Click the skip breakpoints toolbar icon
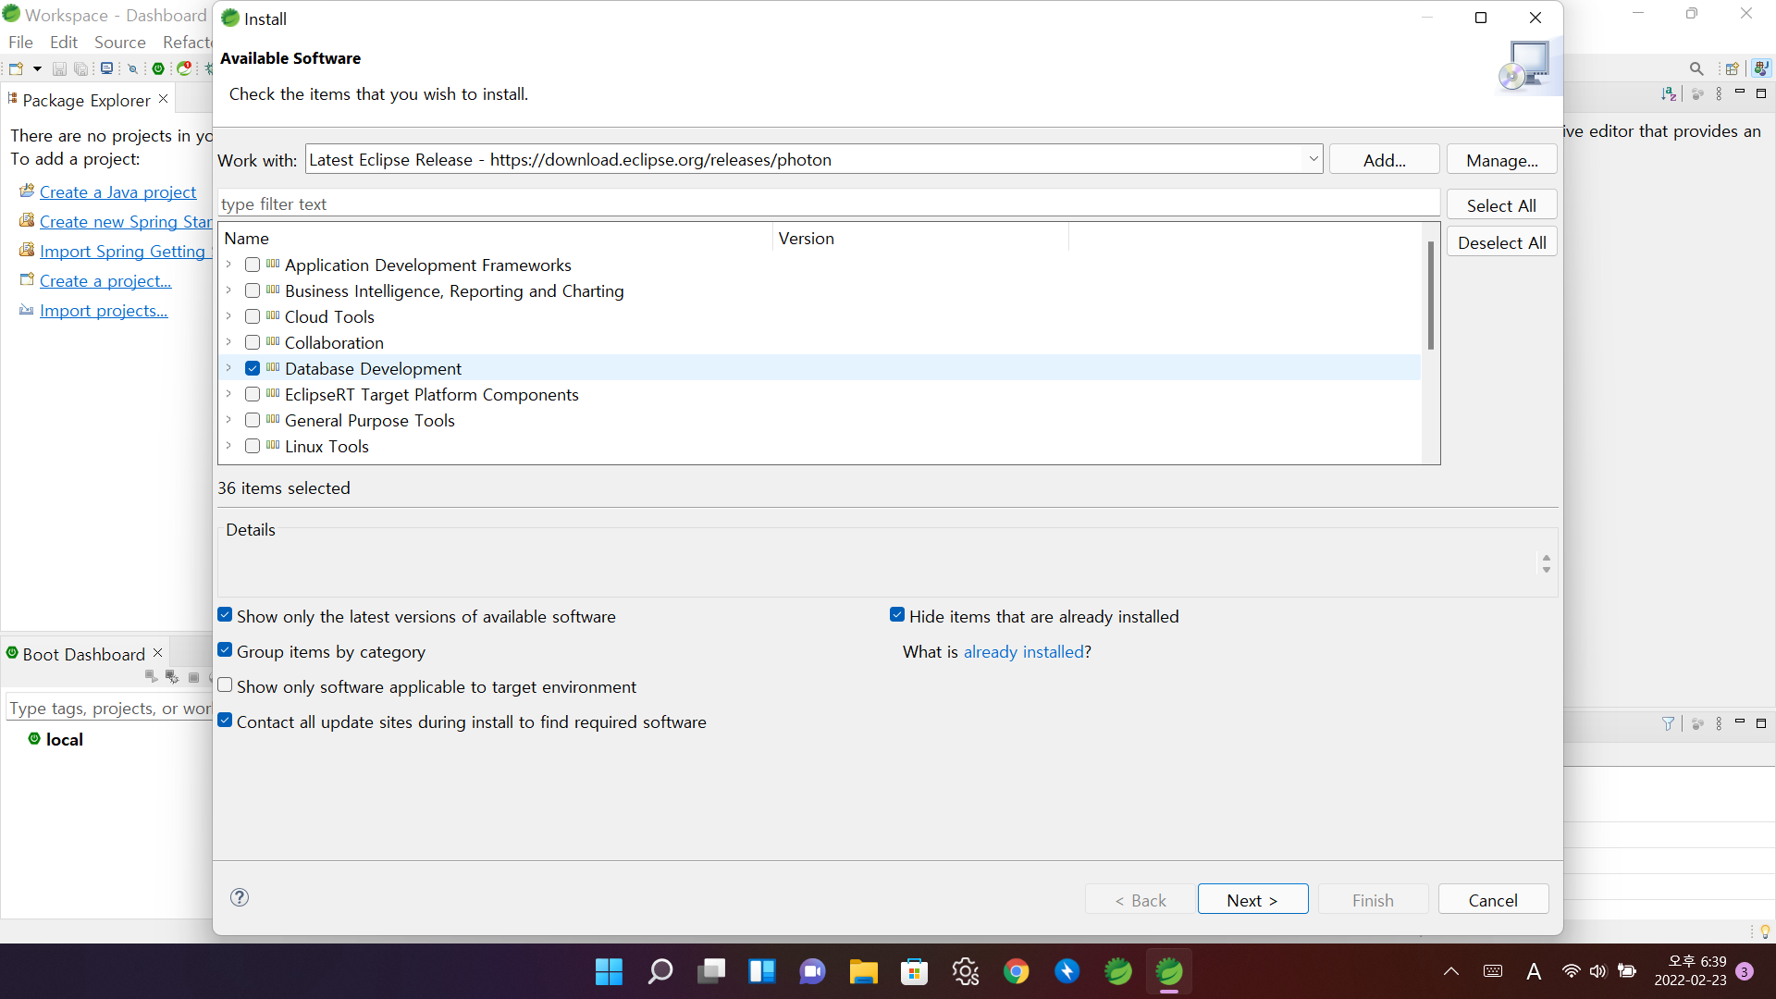The height and width of the screenshot is (999, 1776). pyautogui.click(x=132, y=68)
